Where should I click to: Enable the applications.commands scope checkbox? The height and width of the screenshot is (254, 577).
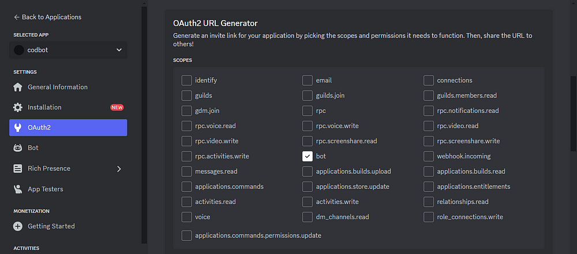point(186,187)
